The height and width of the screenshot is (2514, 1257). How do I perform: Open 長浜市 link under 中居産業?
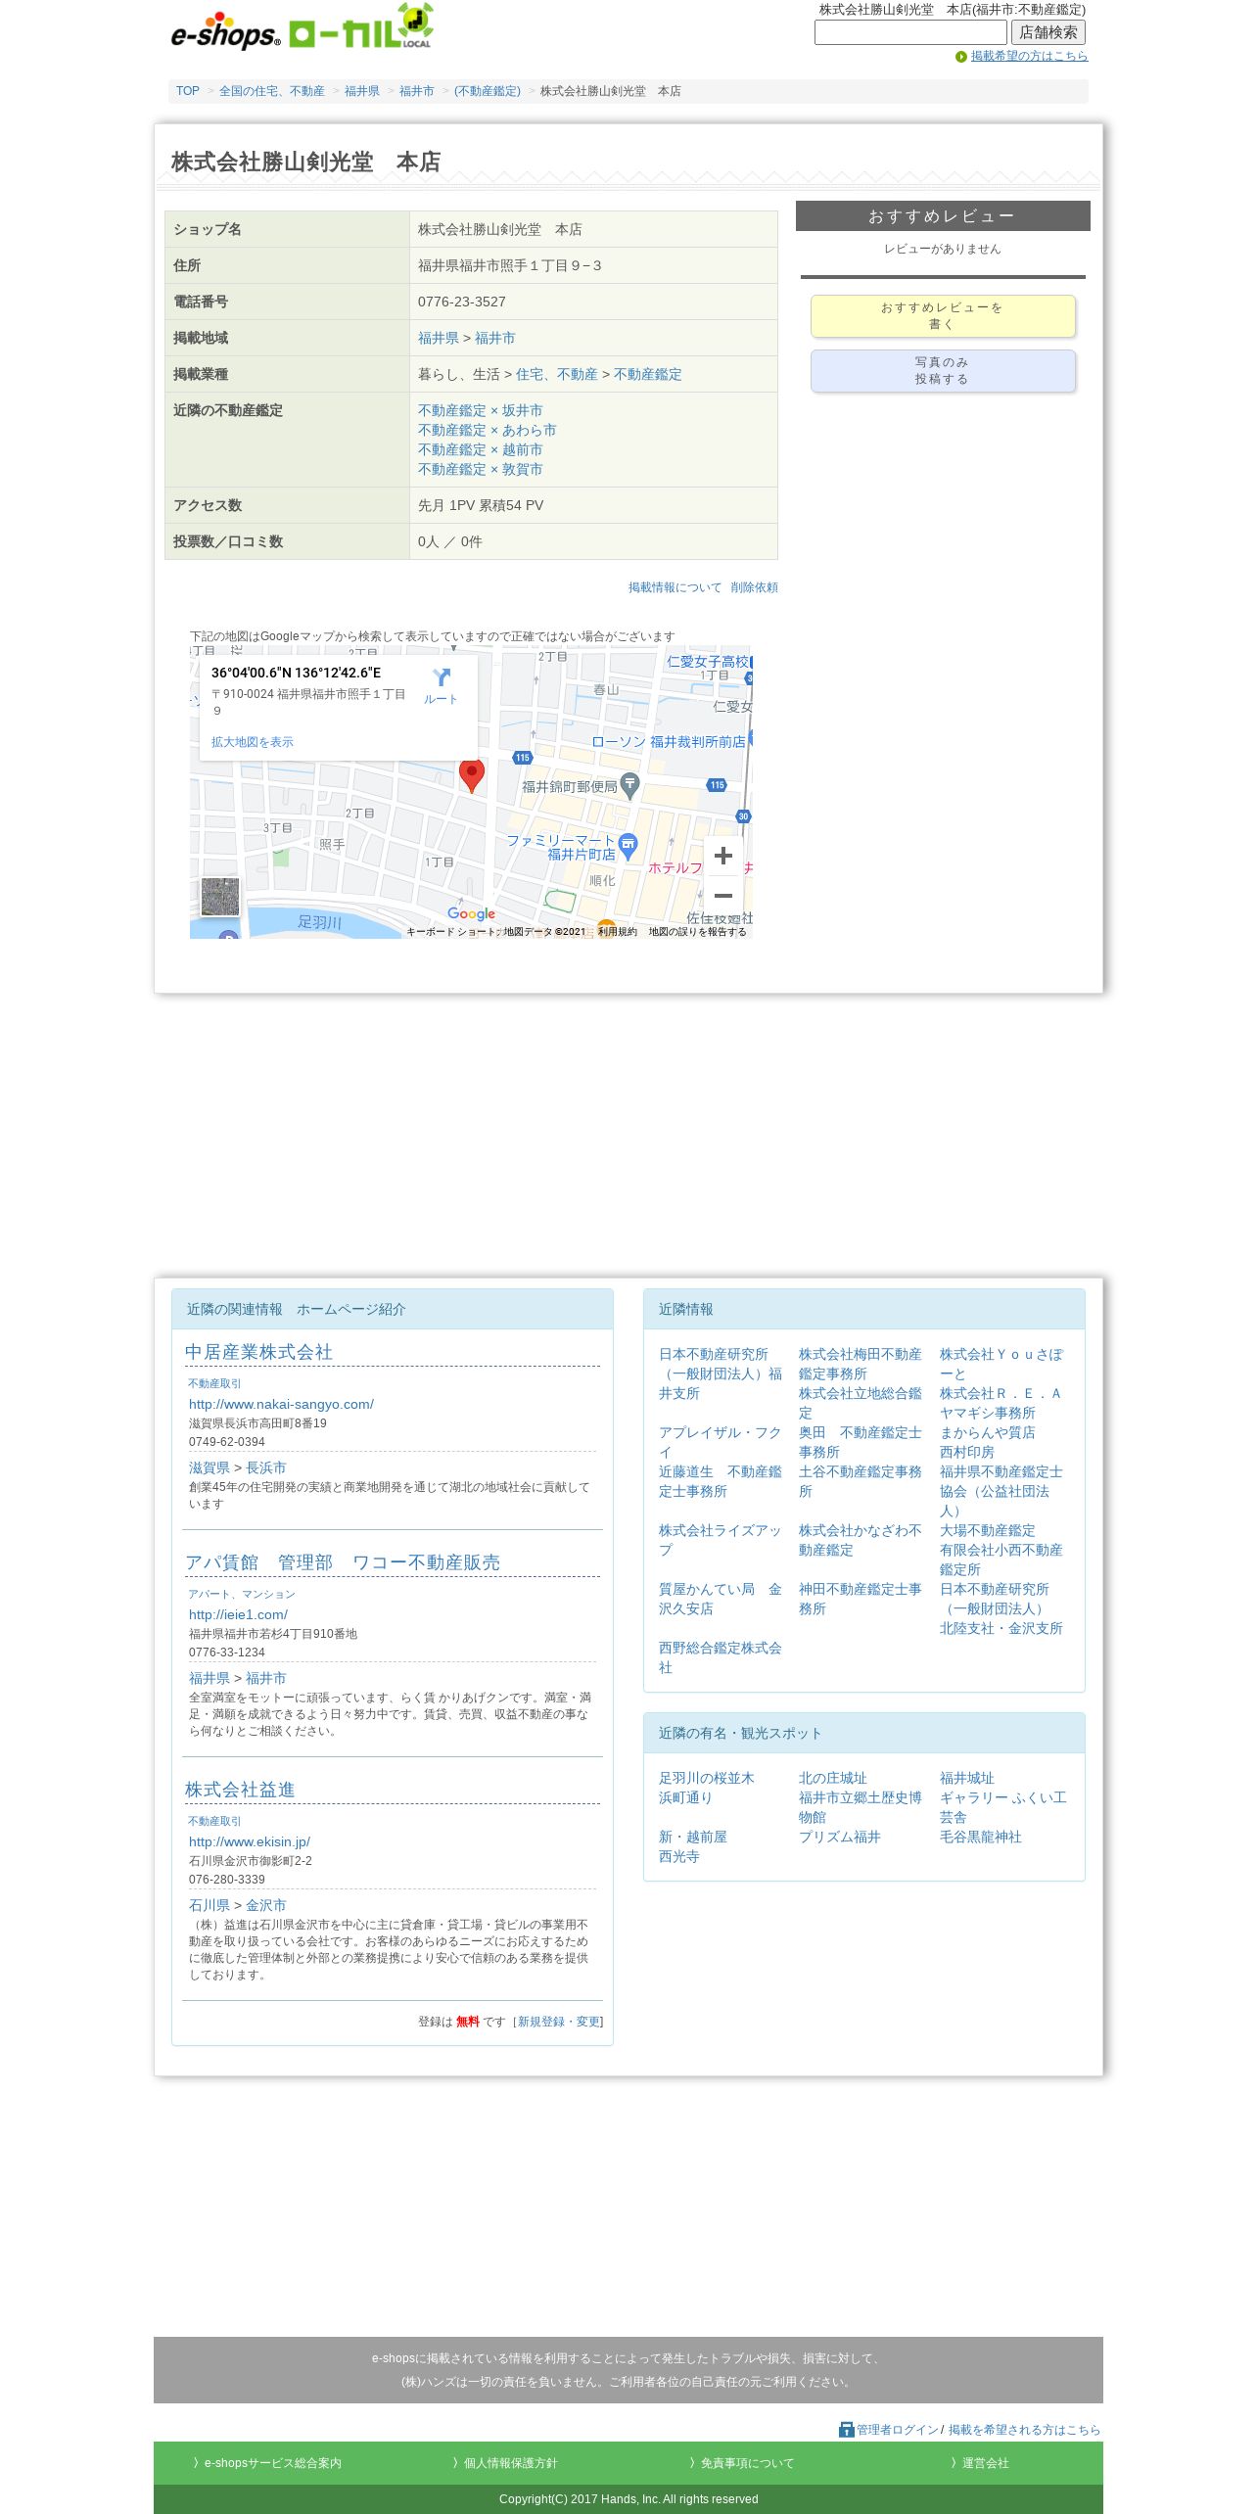coord(266,1467)
